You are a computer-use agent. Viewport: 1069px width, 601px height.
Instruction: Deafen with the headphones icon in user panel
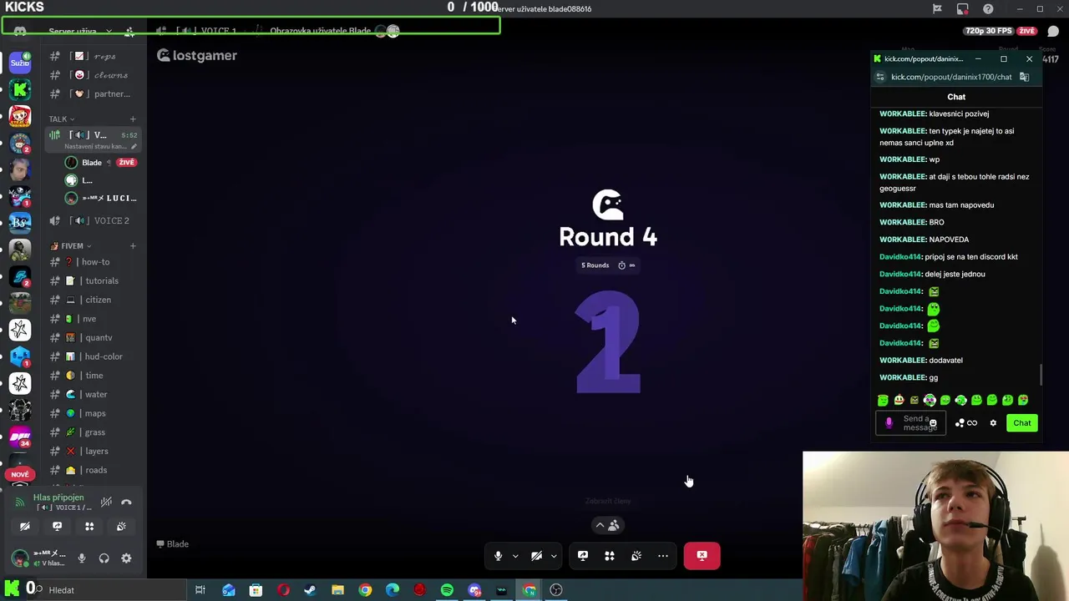[104, 558]
